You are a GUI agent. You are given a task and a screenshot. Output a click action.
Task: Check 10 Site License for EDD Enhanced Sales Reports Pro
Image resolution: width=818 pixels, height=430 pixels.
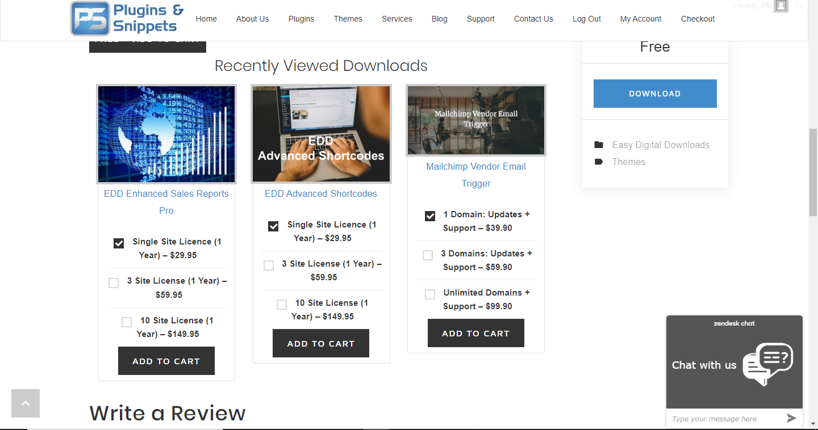[127, 322]
